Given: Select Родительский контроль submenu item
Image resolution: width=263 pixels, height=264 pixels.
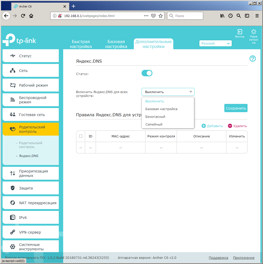Looking at the screenshot, I should click(x=30, y=145).
